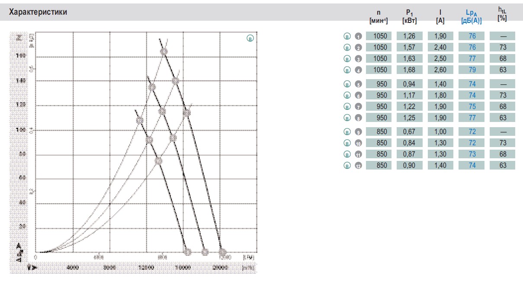Click the numbered circle 10 icon

pos(358,143)
